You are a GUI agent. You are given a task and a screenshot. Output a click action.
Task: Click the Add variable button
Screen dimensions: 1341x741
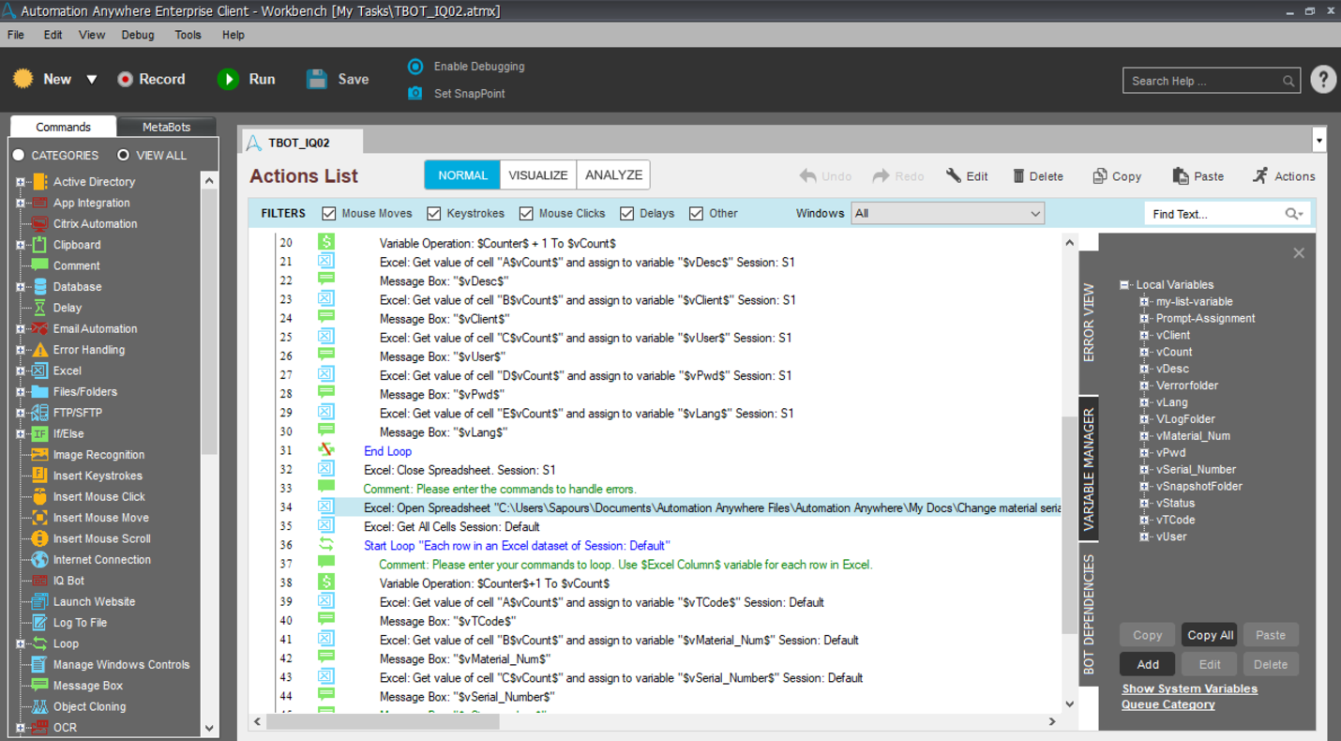(x=1148, y=664)
